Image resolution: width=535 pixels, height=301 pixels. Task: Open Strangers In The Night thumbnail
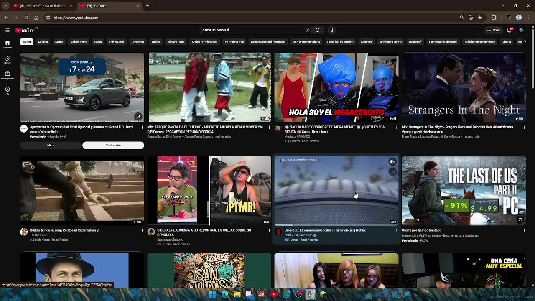pos(464,87)
